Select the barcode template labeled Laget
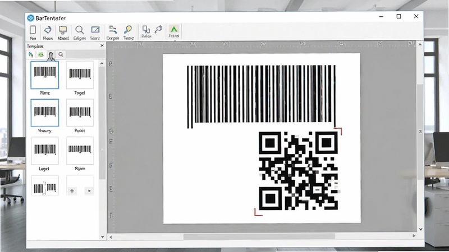The height and width of the screenshot is (252, 449). click(x=45, y=151)
